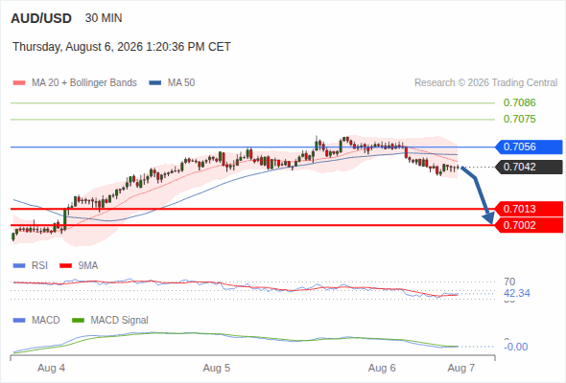Click the red 9MA legend marker

(x=65, y=266)
